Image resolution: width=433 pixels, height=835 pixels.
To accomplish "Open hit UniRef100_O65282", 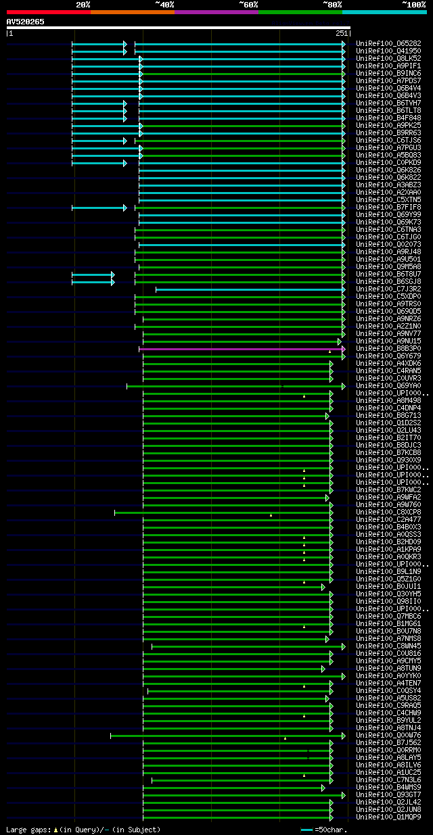I will click(388, 43).
